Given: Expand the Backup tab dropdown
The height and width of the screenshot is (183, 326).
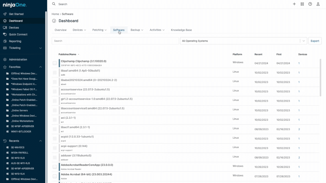Looking at the screenshot, I should (142, 30).
